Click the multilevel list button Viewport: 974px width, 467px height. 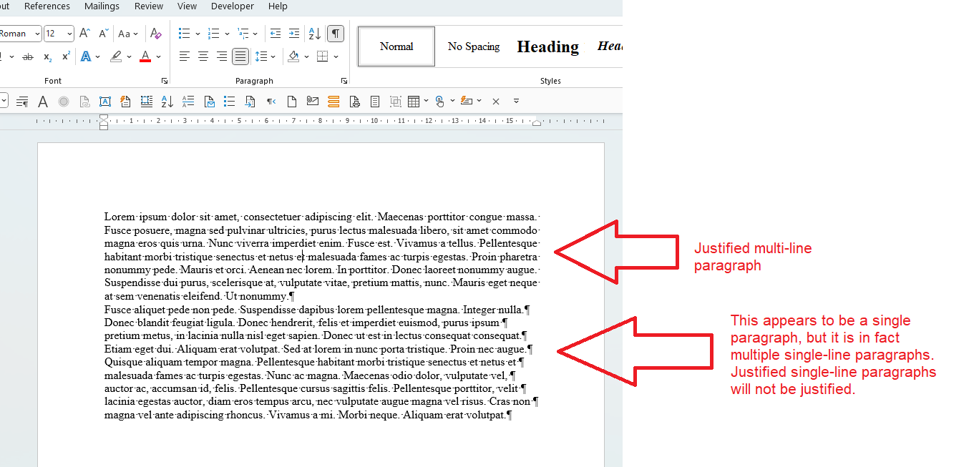(x=243, y=34)
